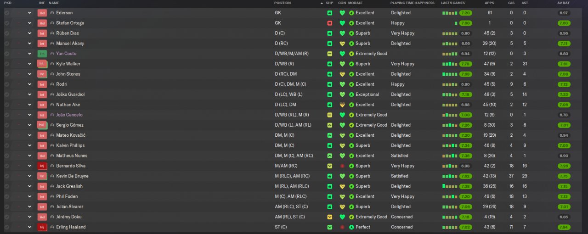Open the dropdown chevron for Yan Couto
The height and width of the screenshot is (234, 588).
pos(30,54)
